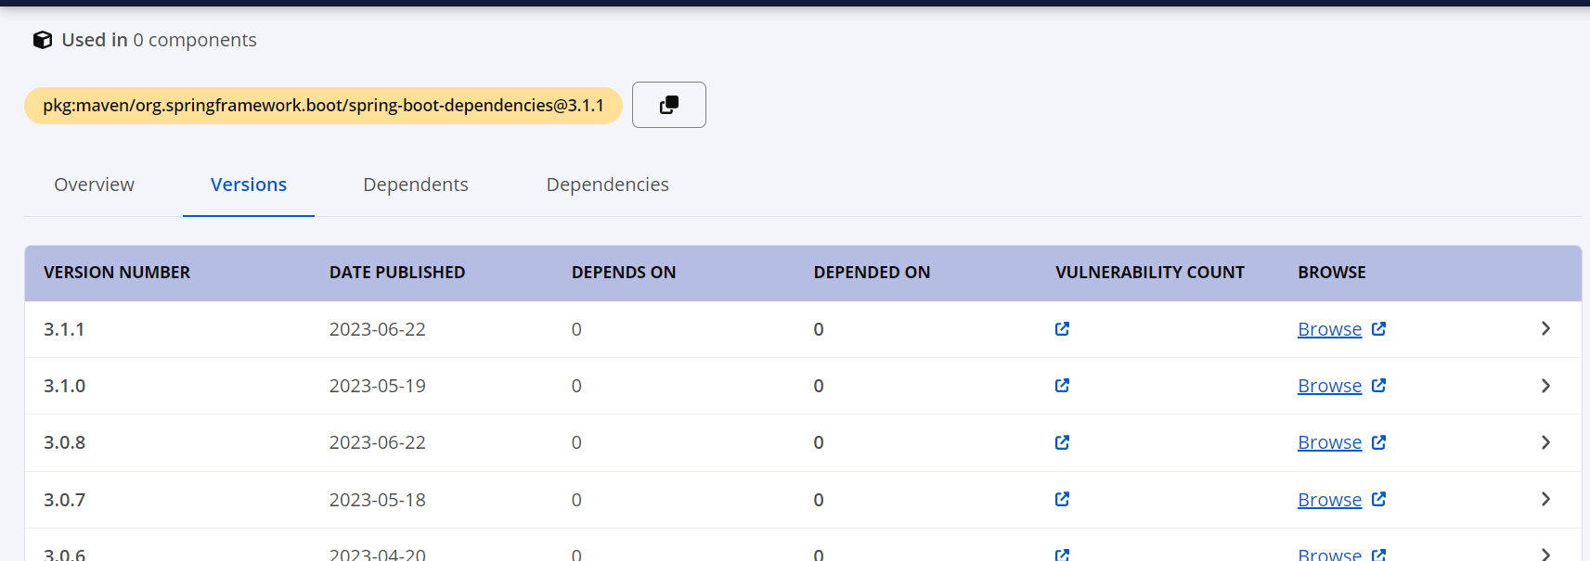The height and width of the screenshot is (561, 1590).
Task: Expand the version 3.0.7 row chevron
Action: 1545,500
